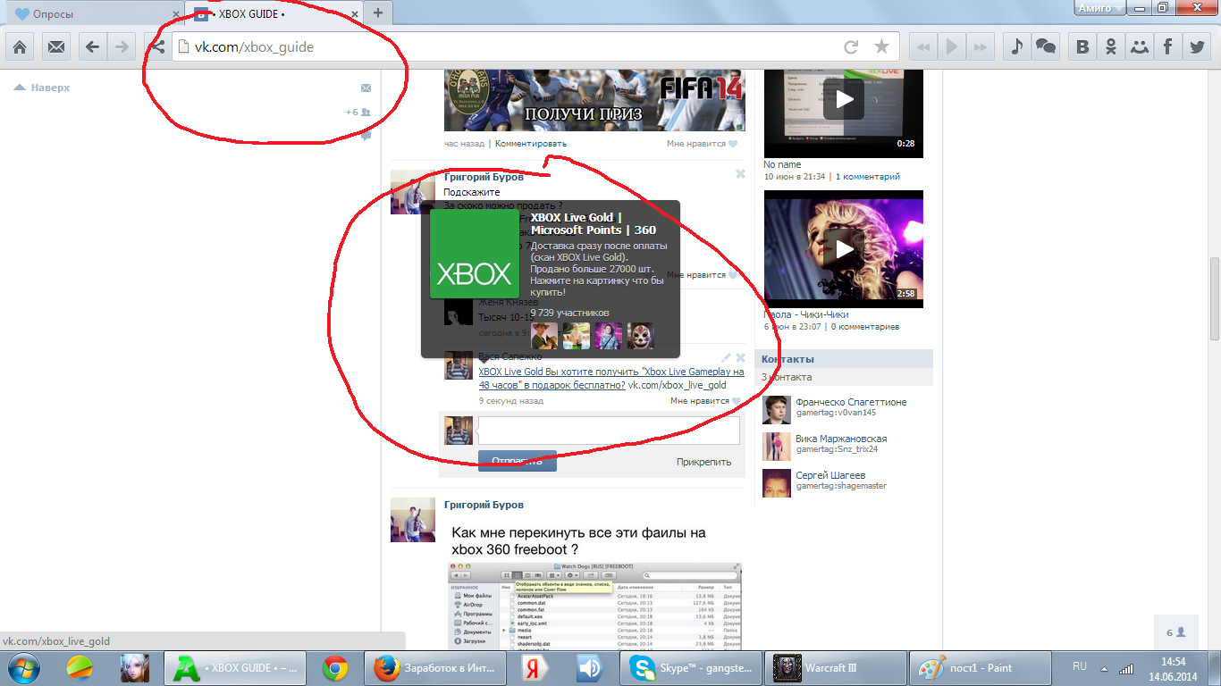Click Комментировать under the FIFA 14 post

[531, 143]
